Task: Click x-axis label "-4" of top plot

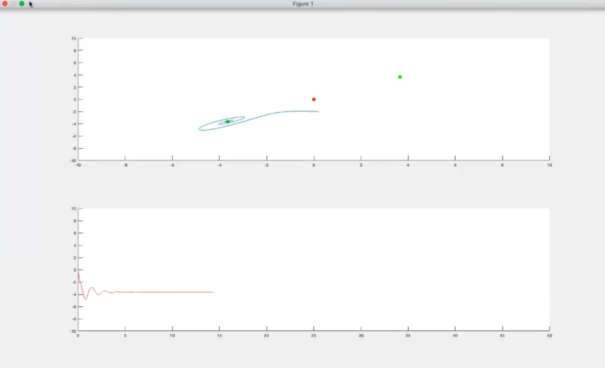Action: point(219,165)
